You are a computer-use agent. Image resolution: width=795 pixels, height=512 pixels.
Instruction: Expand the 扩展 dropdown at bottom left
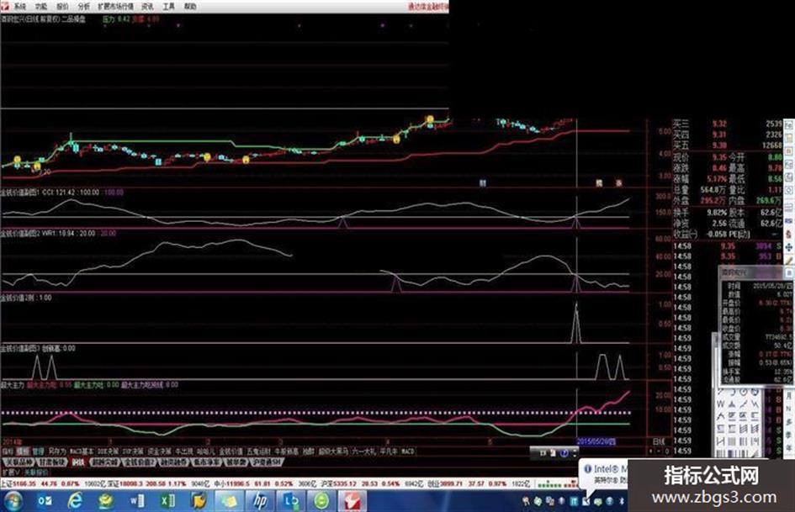click(x=10, y=472)
